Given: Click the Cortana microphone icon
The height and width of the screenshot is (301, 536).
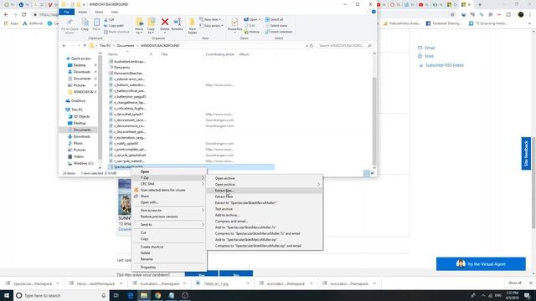Looking at the screenshot, I should [104, 295].
